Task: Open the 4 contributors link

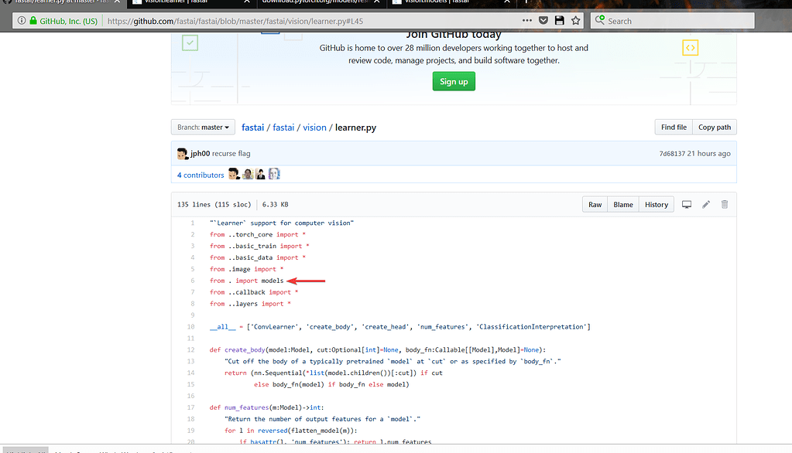Action: click(200, 175)
